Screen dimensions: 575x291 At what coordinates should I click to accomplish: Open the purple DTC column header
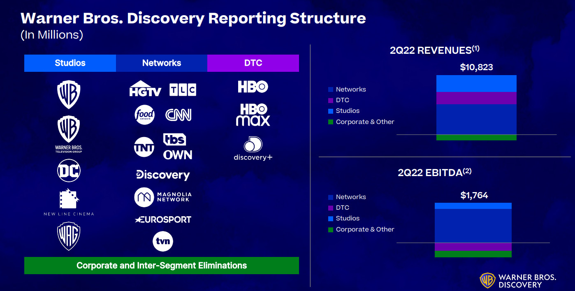[253, 63]
